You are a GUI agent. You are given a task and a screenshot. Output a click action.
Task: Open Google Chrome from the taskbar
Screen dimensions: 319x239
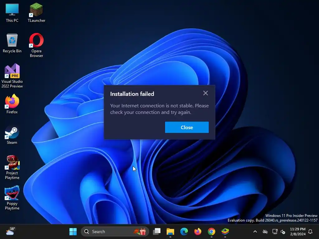pyautogui.click(x=212, y=232)
